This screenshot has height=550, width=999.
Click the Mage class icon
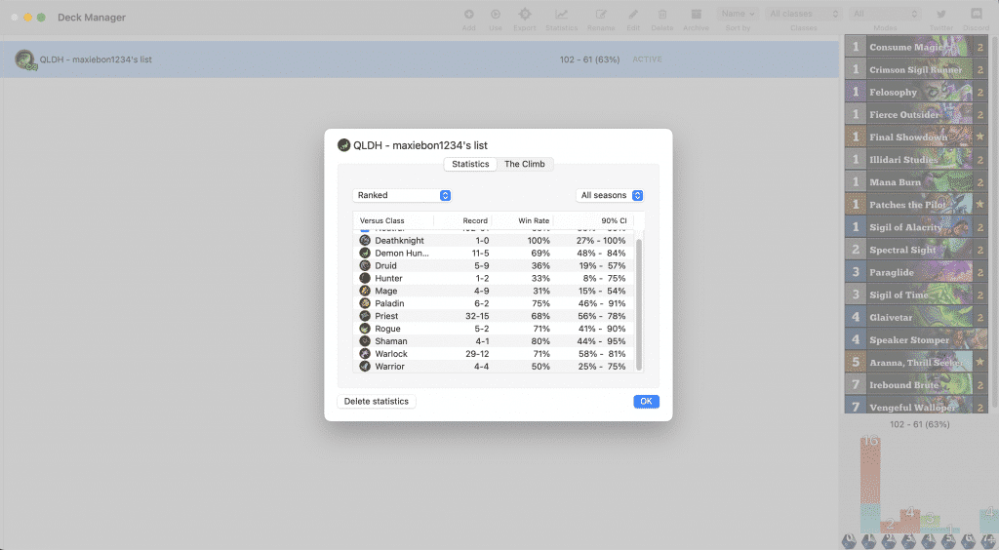coord(365,291)
